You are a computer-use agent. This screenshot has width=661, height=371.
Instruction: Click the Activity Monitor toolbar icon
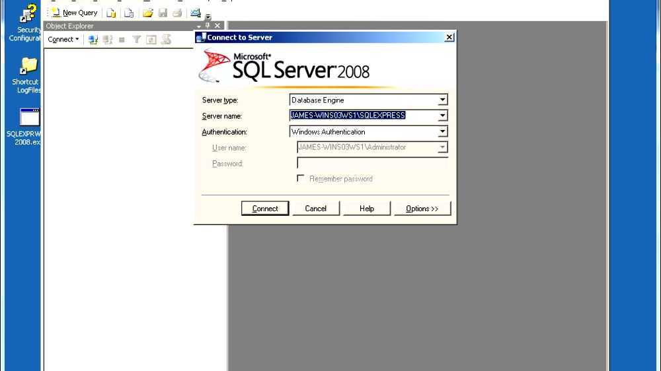pos(196,13)
